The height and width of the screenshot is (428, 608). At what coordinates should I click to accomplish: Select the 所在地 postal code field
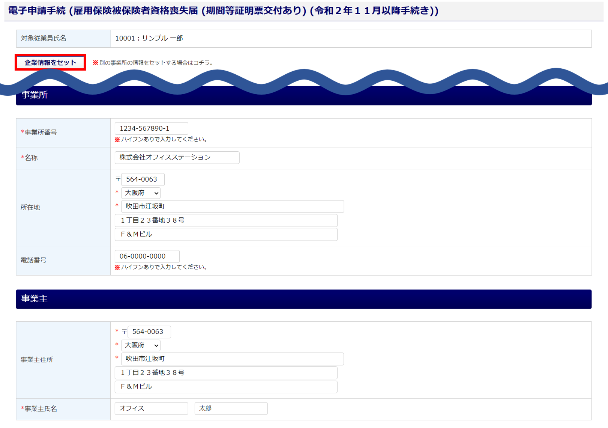(143, 179)
